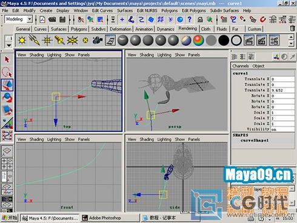
Task: Select curveShape1 under SHAPES
Action: click(x=255, y=140)
